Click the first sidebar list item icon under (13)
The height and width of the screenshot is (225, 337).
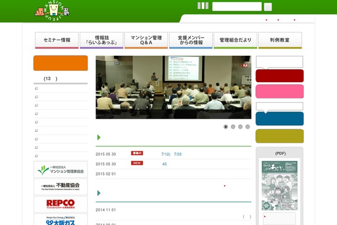tap(37, 88)
